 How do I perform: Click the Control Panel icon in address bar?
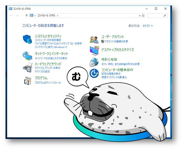32,16
